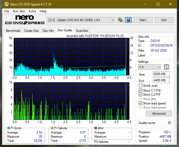Switch to the Create Disc tab
This screenshot has width=179, height=147.
click(x=32, y=31)
